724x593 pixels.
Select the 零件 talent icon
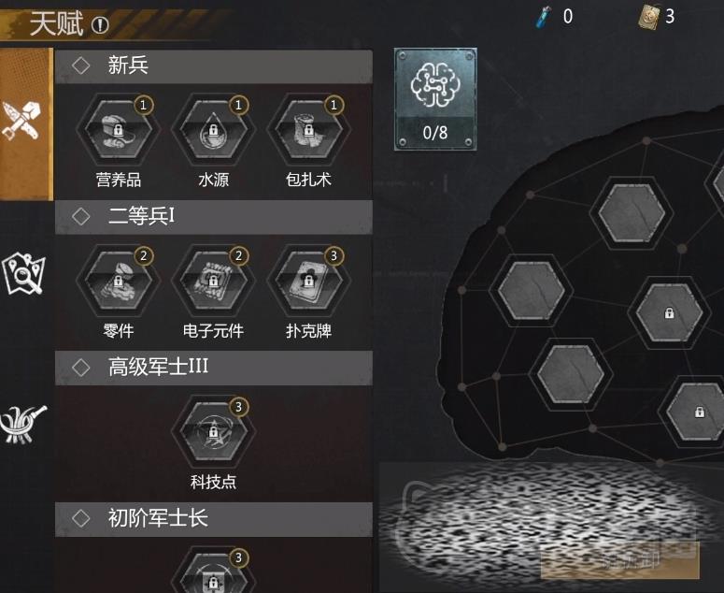(x=119, y=281)
